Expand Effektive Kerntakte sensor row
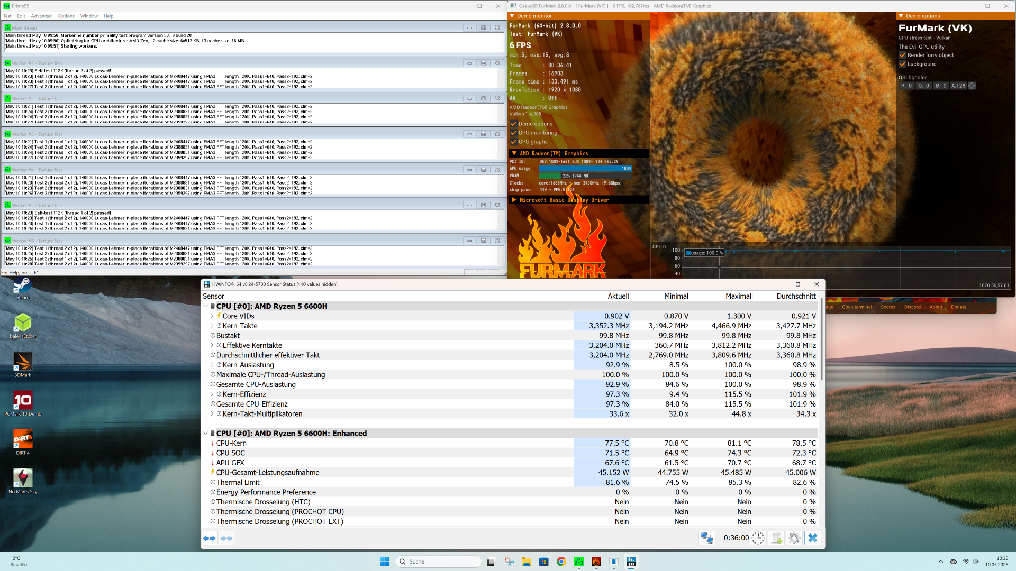Viewport: 1016px width, 571px height. pyautogui.click(x=212, y=345)
